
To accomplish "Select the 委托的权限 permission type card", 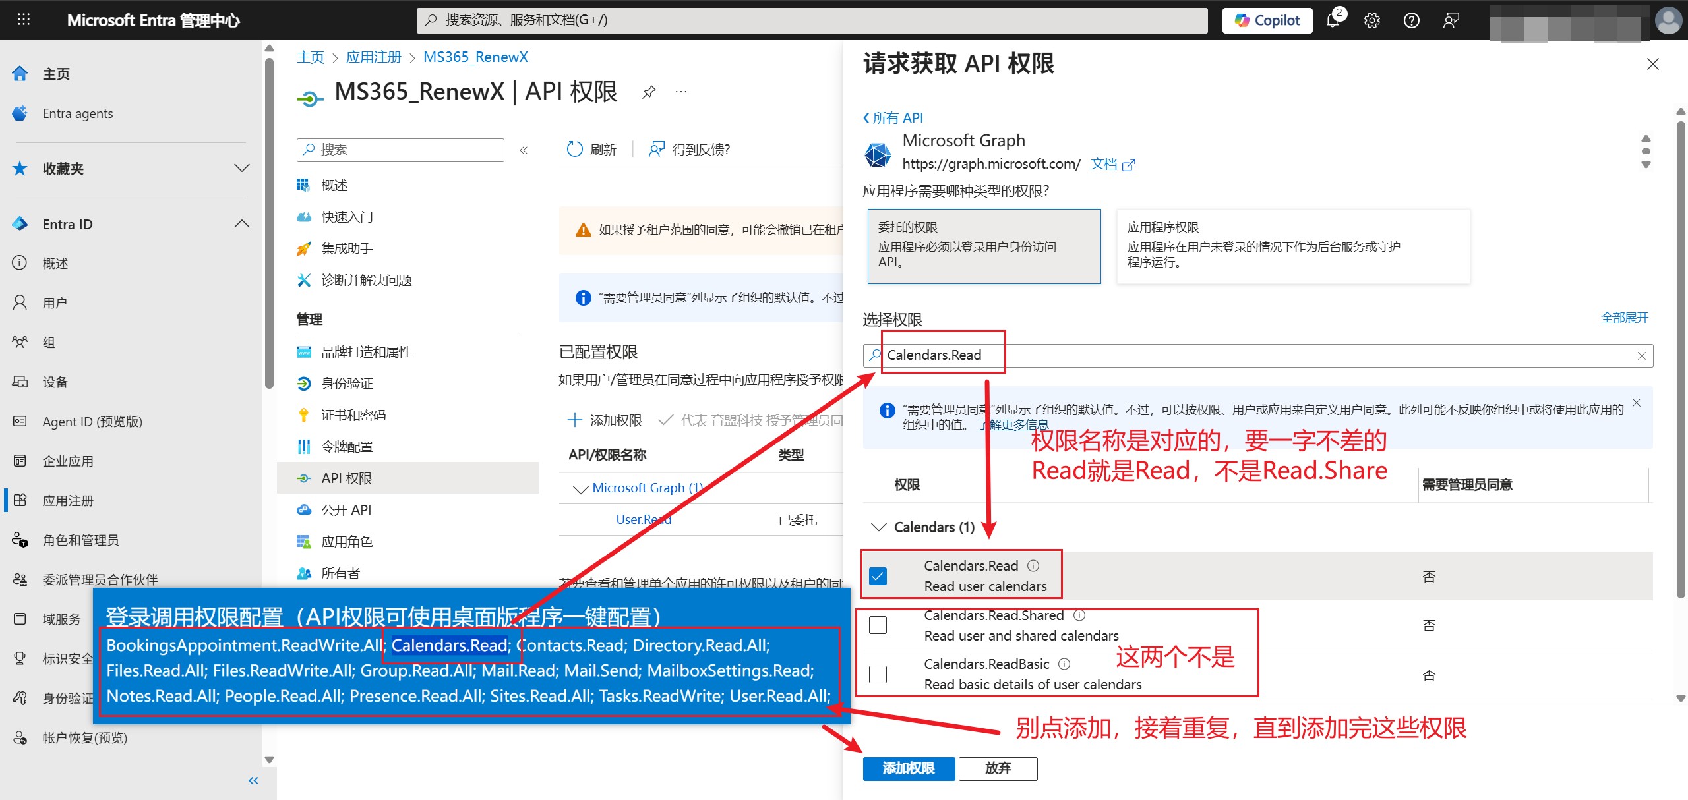I will (x=984, y=246).
